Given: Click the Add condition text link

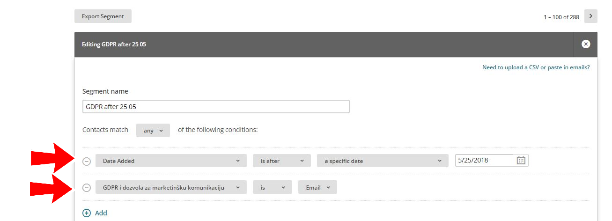Looking at the screenshot, I should coord(101,213).
